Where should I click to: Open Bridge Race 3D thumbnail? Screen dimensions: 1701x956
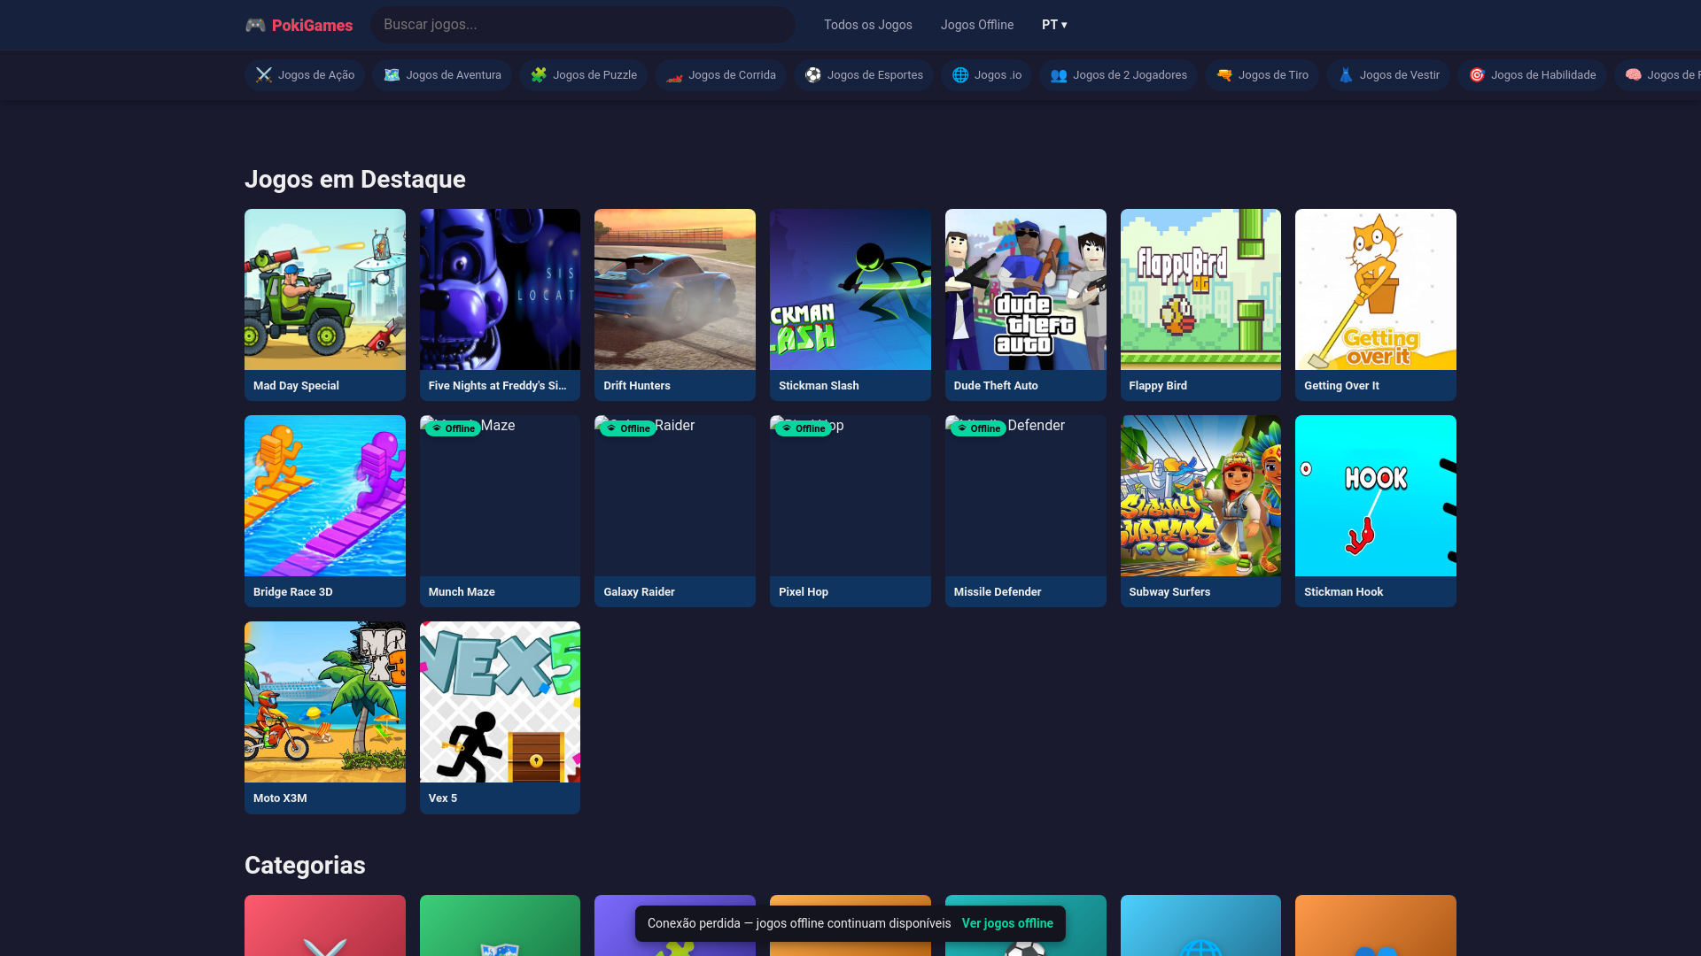325,496
